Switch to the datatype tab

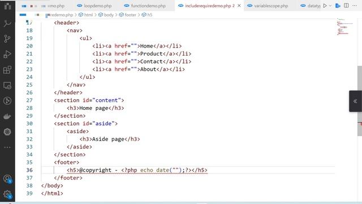point(310,6)
